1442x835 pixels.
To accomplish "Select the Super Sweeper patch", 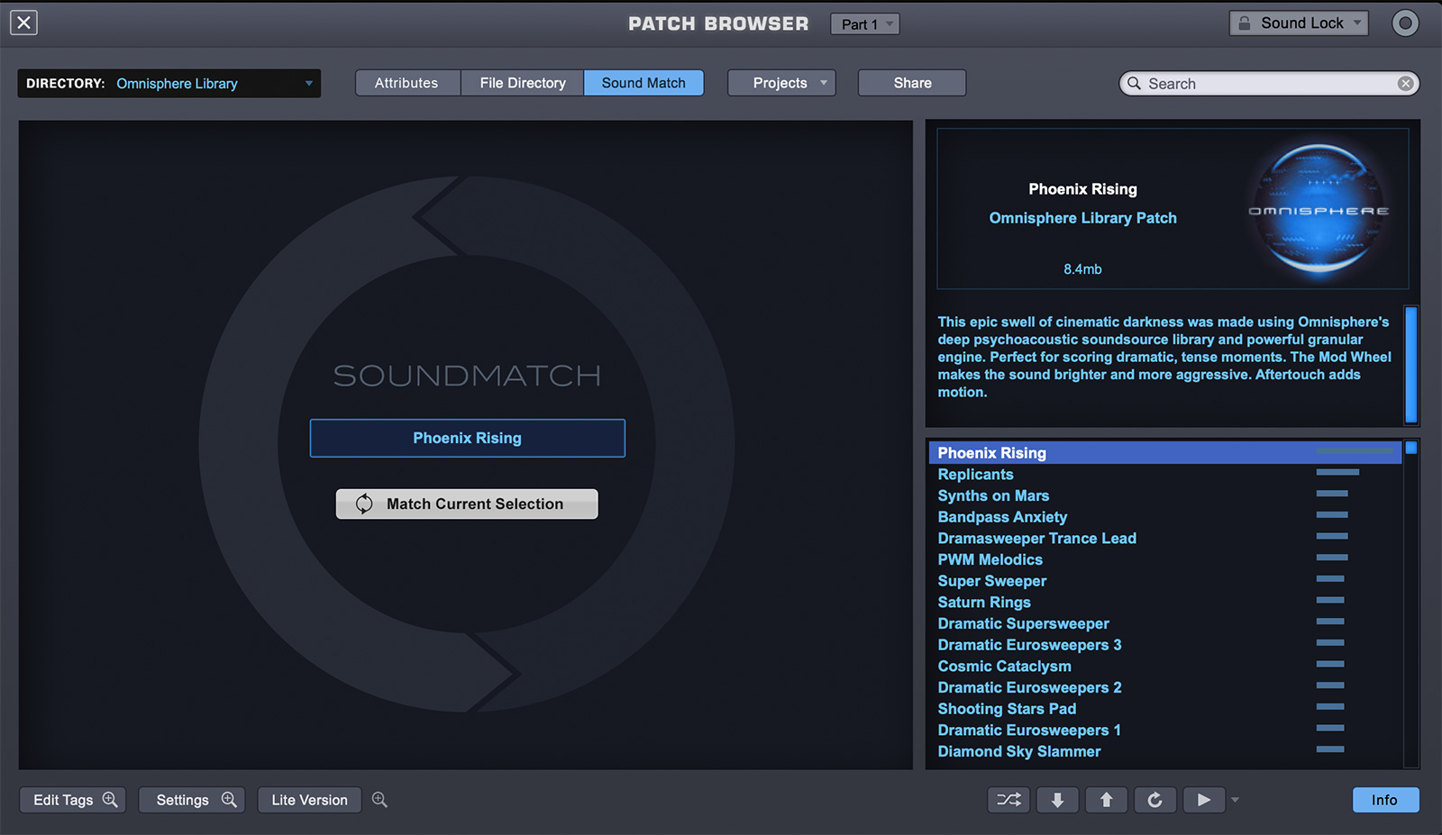I will [1164, 581].
